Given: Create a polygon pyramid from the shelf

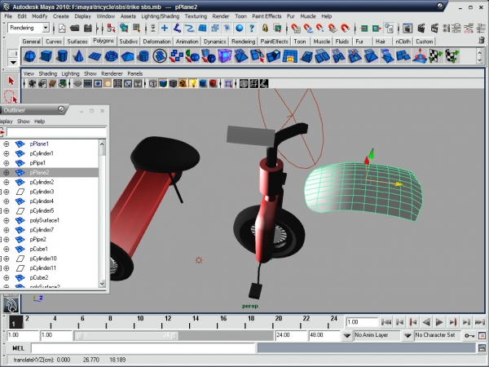Looking at the screenshot, I should point(127,56).
